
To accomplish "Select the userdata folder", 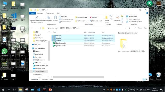I will 58,41.
